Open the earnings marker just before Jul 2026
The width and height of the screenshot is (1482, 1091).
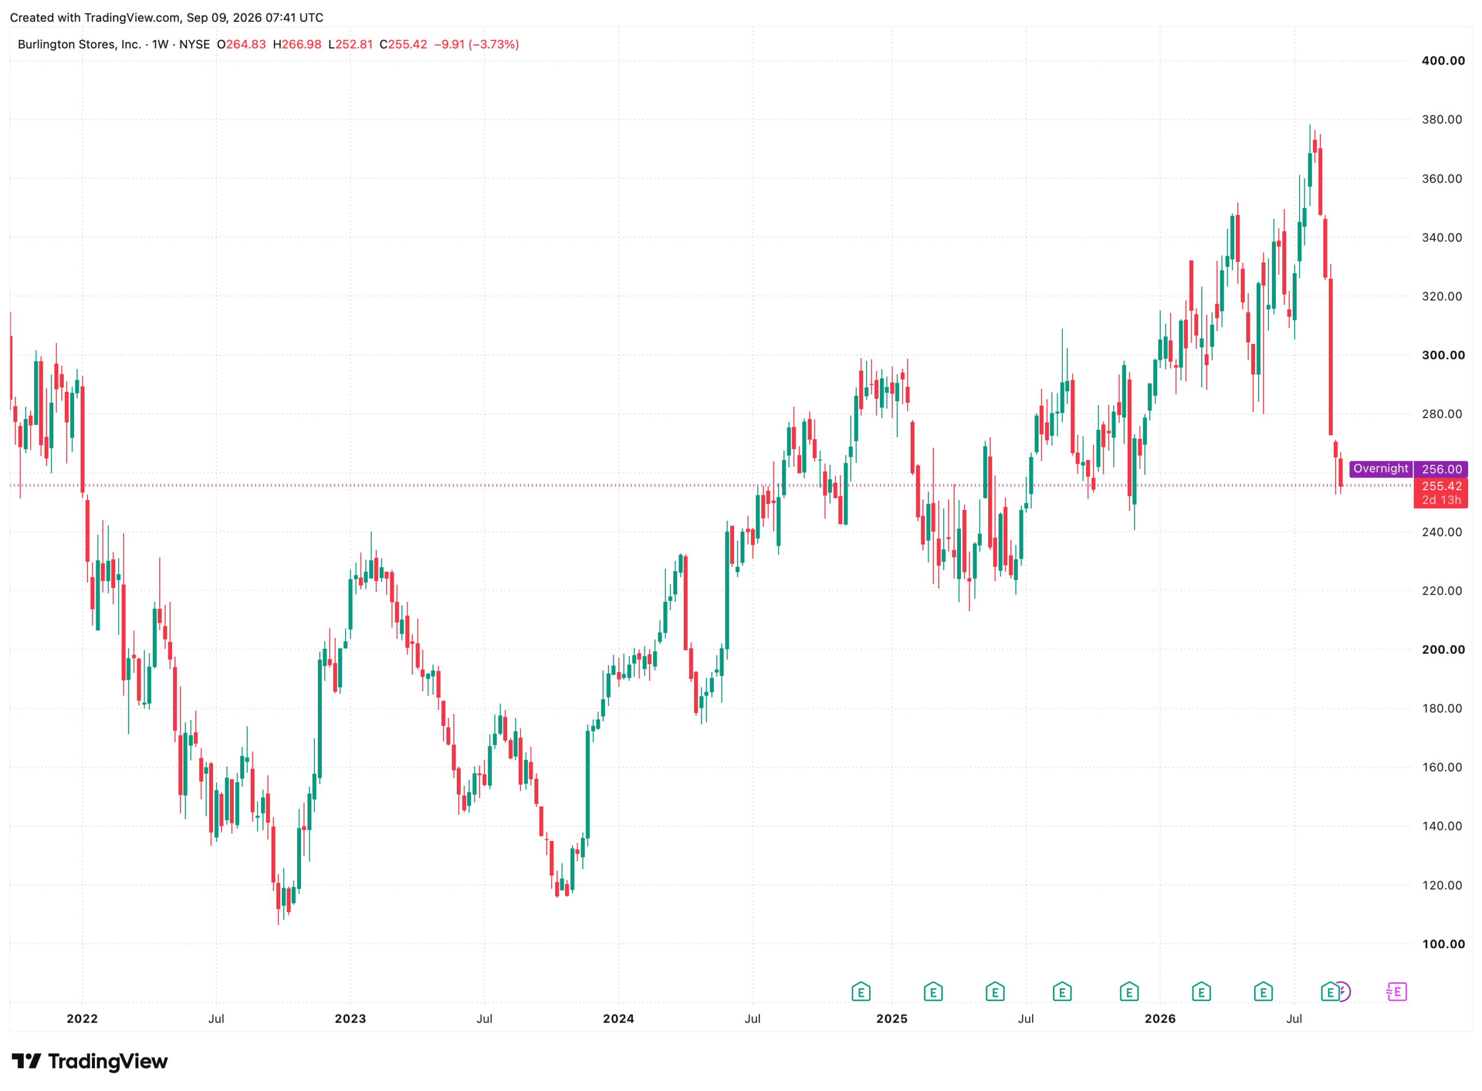1263,991
